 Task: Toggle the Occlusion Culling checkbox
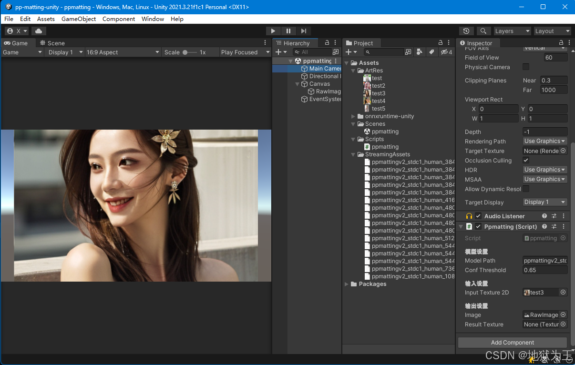(x=526, y=161)
